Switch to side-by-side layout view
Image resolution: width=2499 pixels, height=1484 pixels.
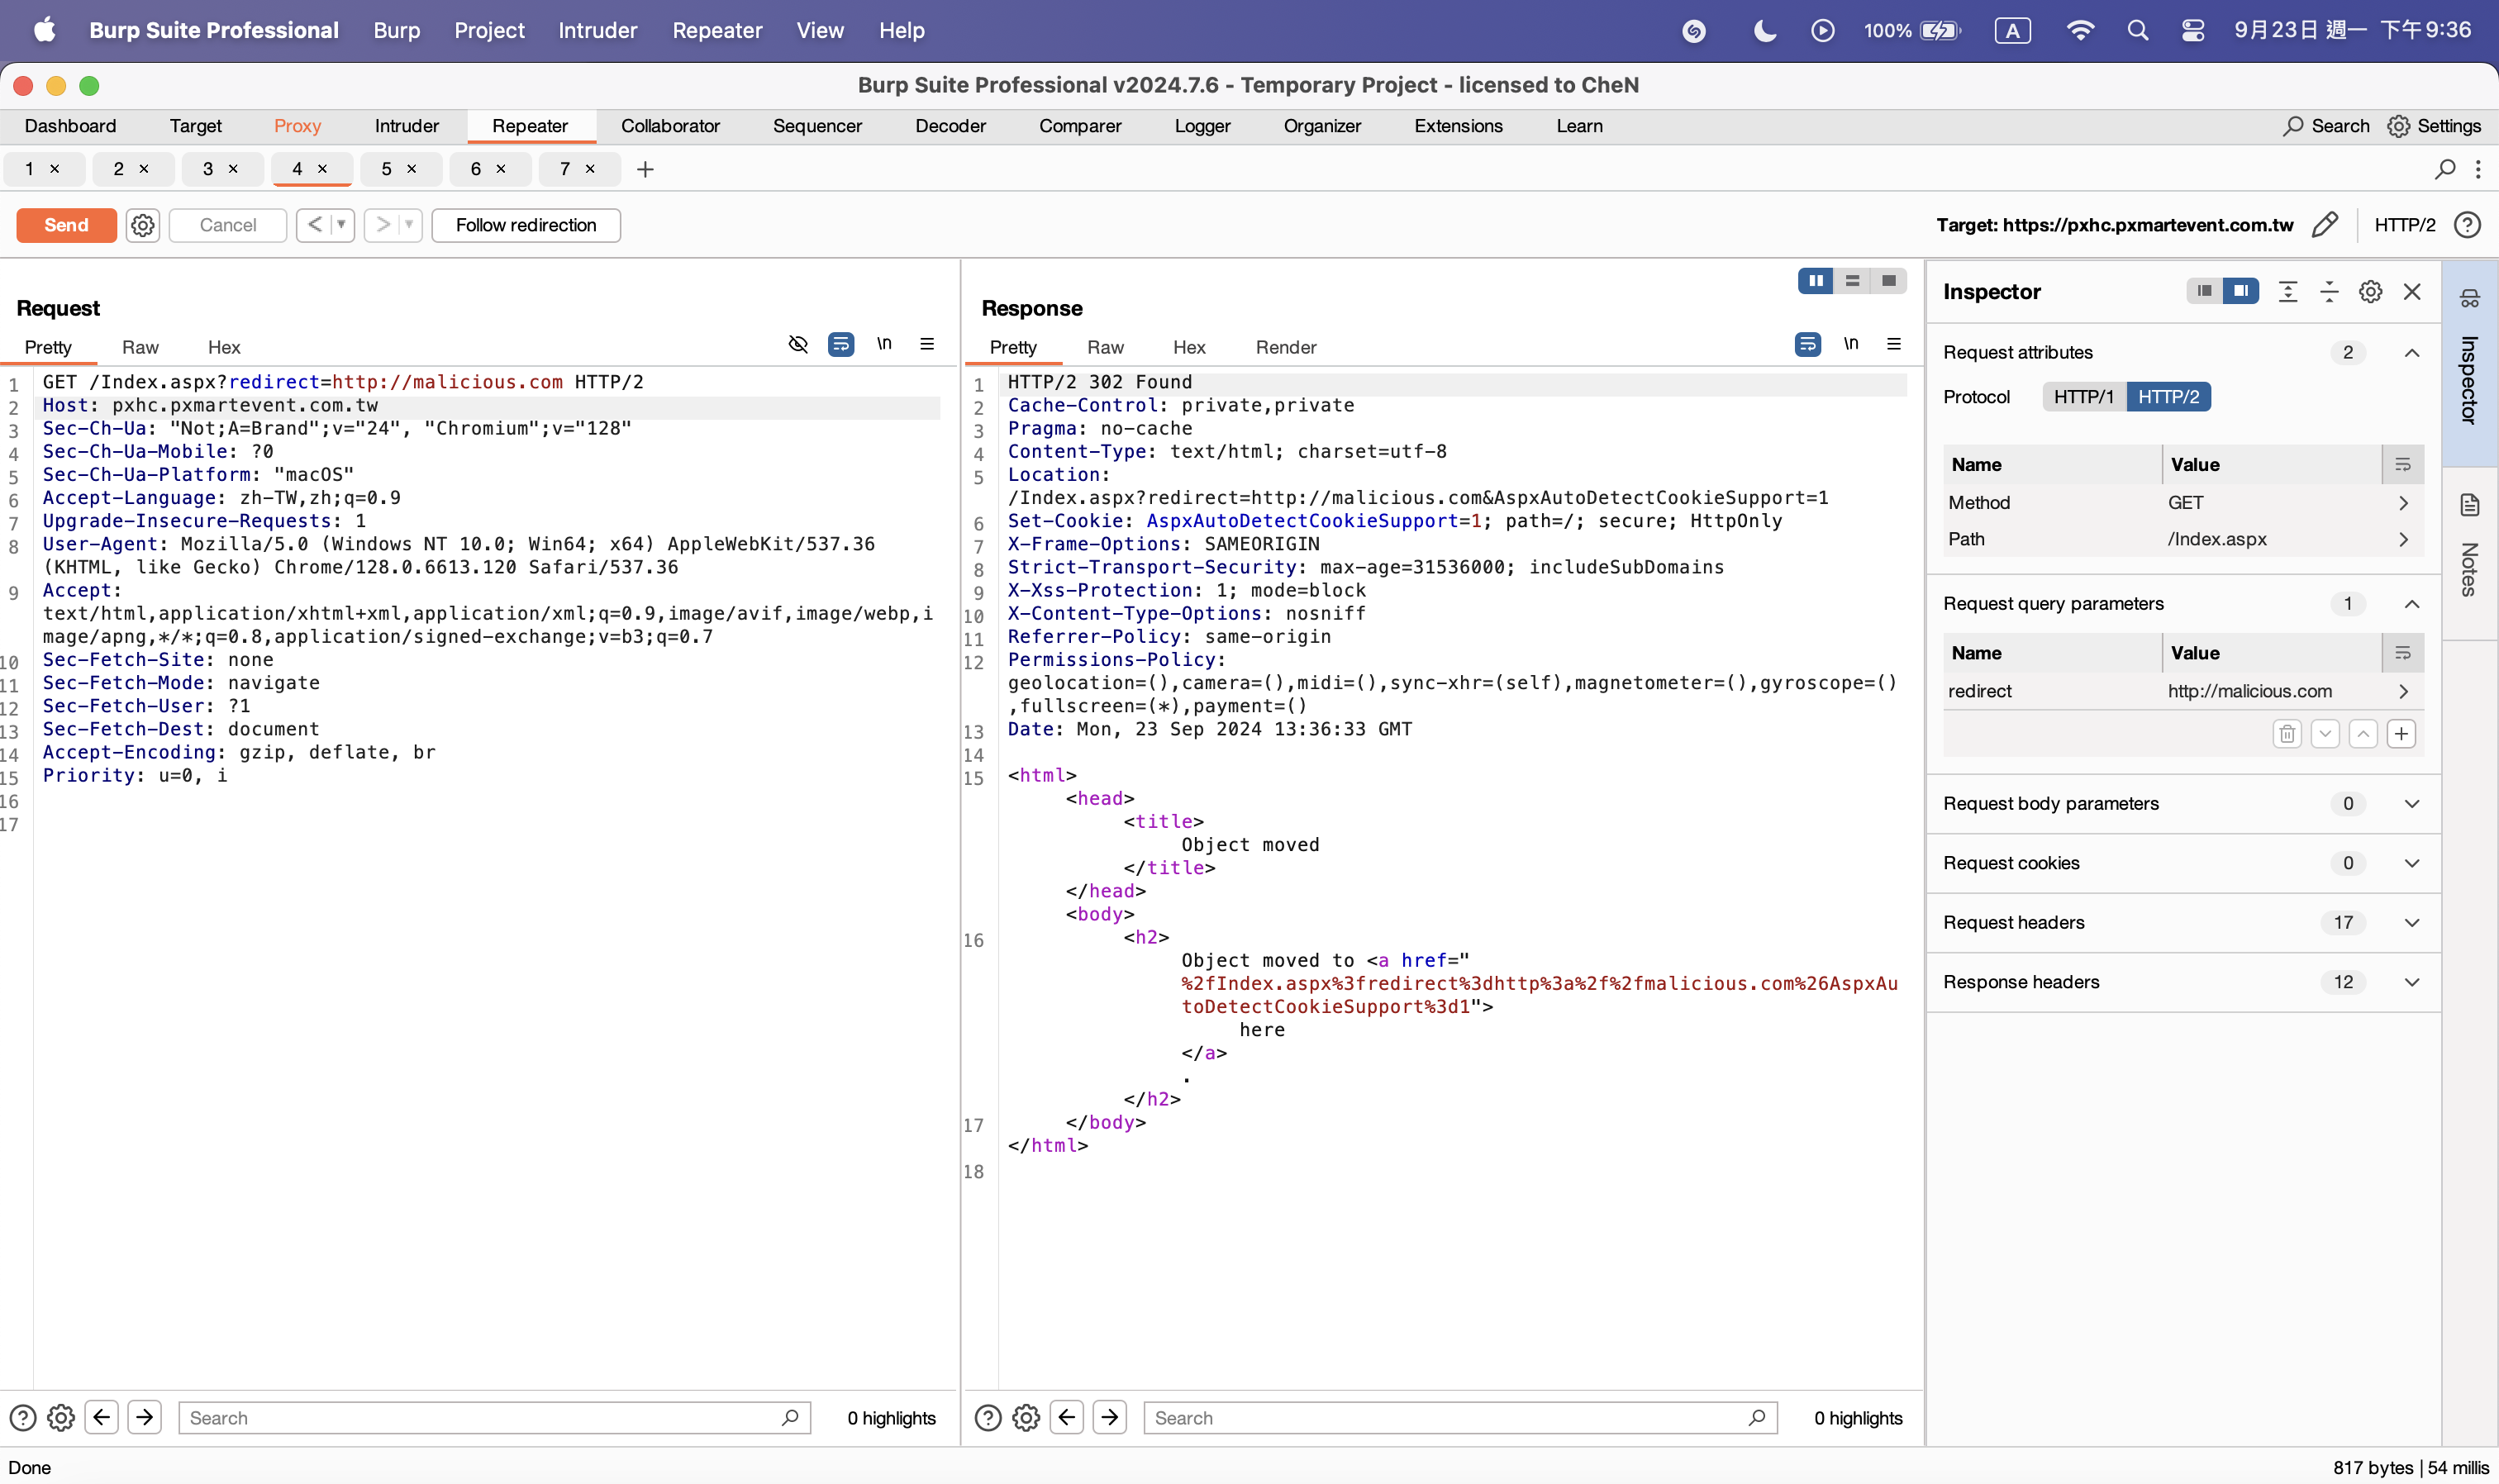tap(1815, 281)
